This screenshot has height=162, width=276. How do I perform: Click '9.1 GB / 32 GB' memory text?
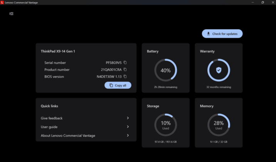click(x=219, y=142)
